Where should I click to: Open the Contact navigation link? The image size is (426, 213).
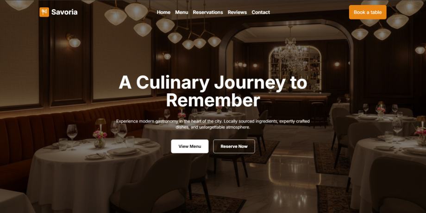click(261, 12)
